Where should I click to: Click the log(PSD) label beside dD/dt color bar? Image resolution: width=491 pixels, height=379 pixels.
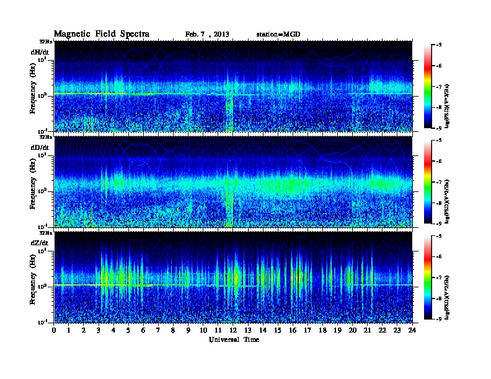[x=447, y=201]
